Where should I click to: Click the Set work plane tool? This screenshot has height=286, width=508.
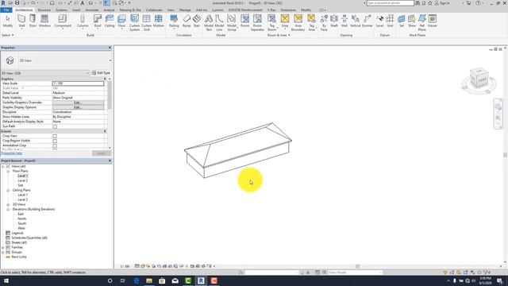[402, 21]
